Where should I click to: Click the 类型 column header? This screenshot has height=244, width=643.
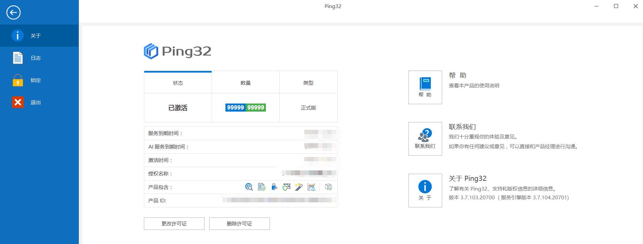pos(308,83)
